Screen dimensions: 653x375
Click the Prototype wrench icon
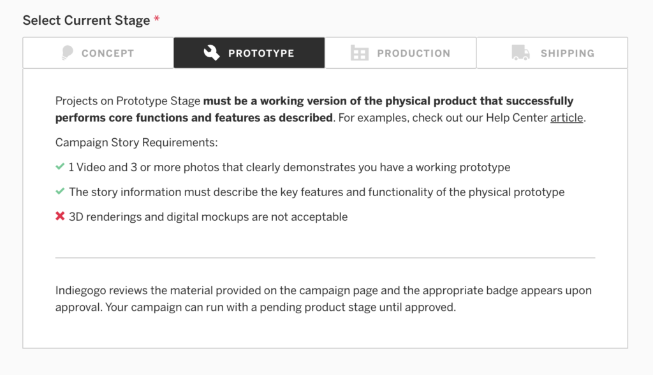pyautogui.click(x=212, y=53)
